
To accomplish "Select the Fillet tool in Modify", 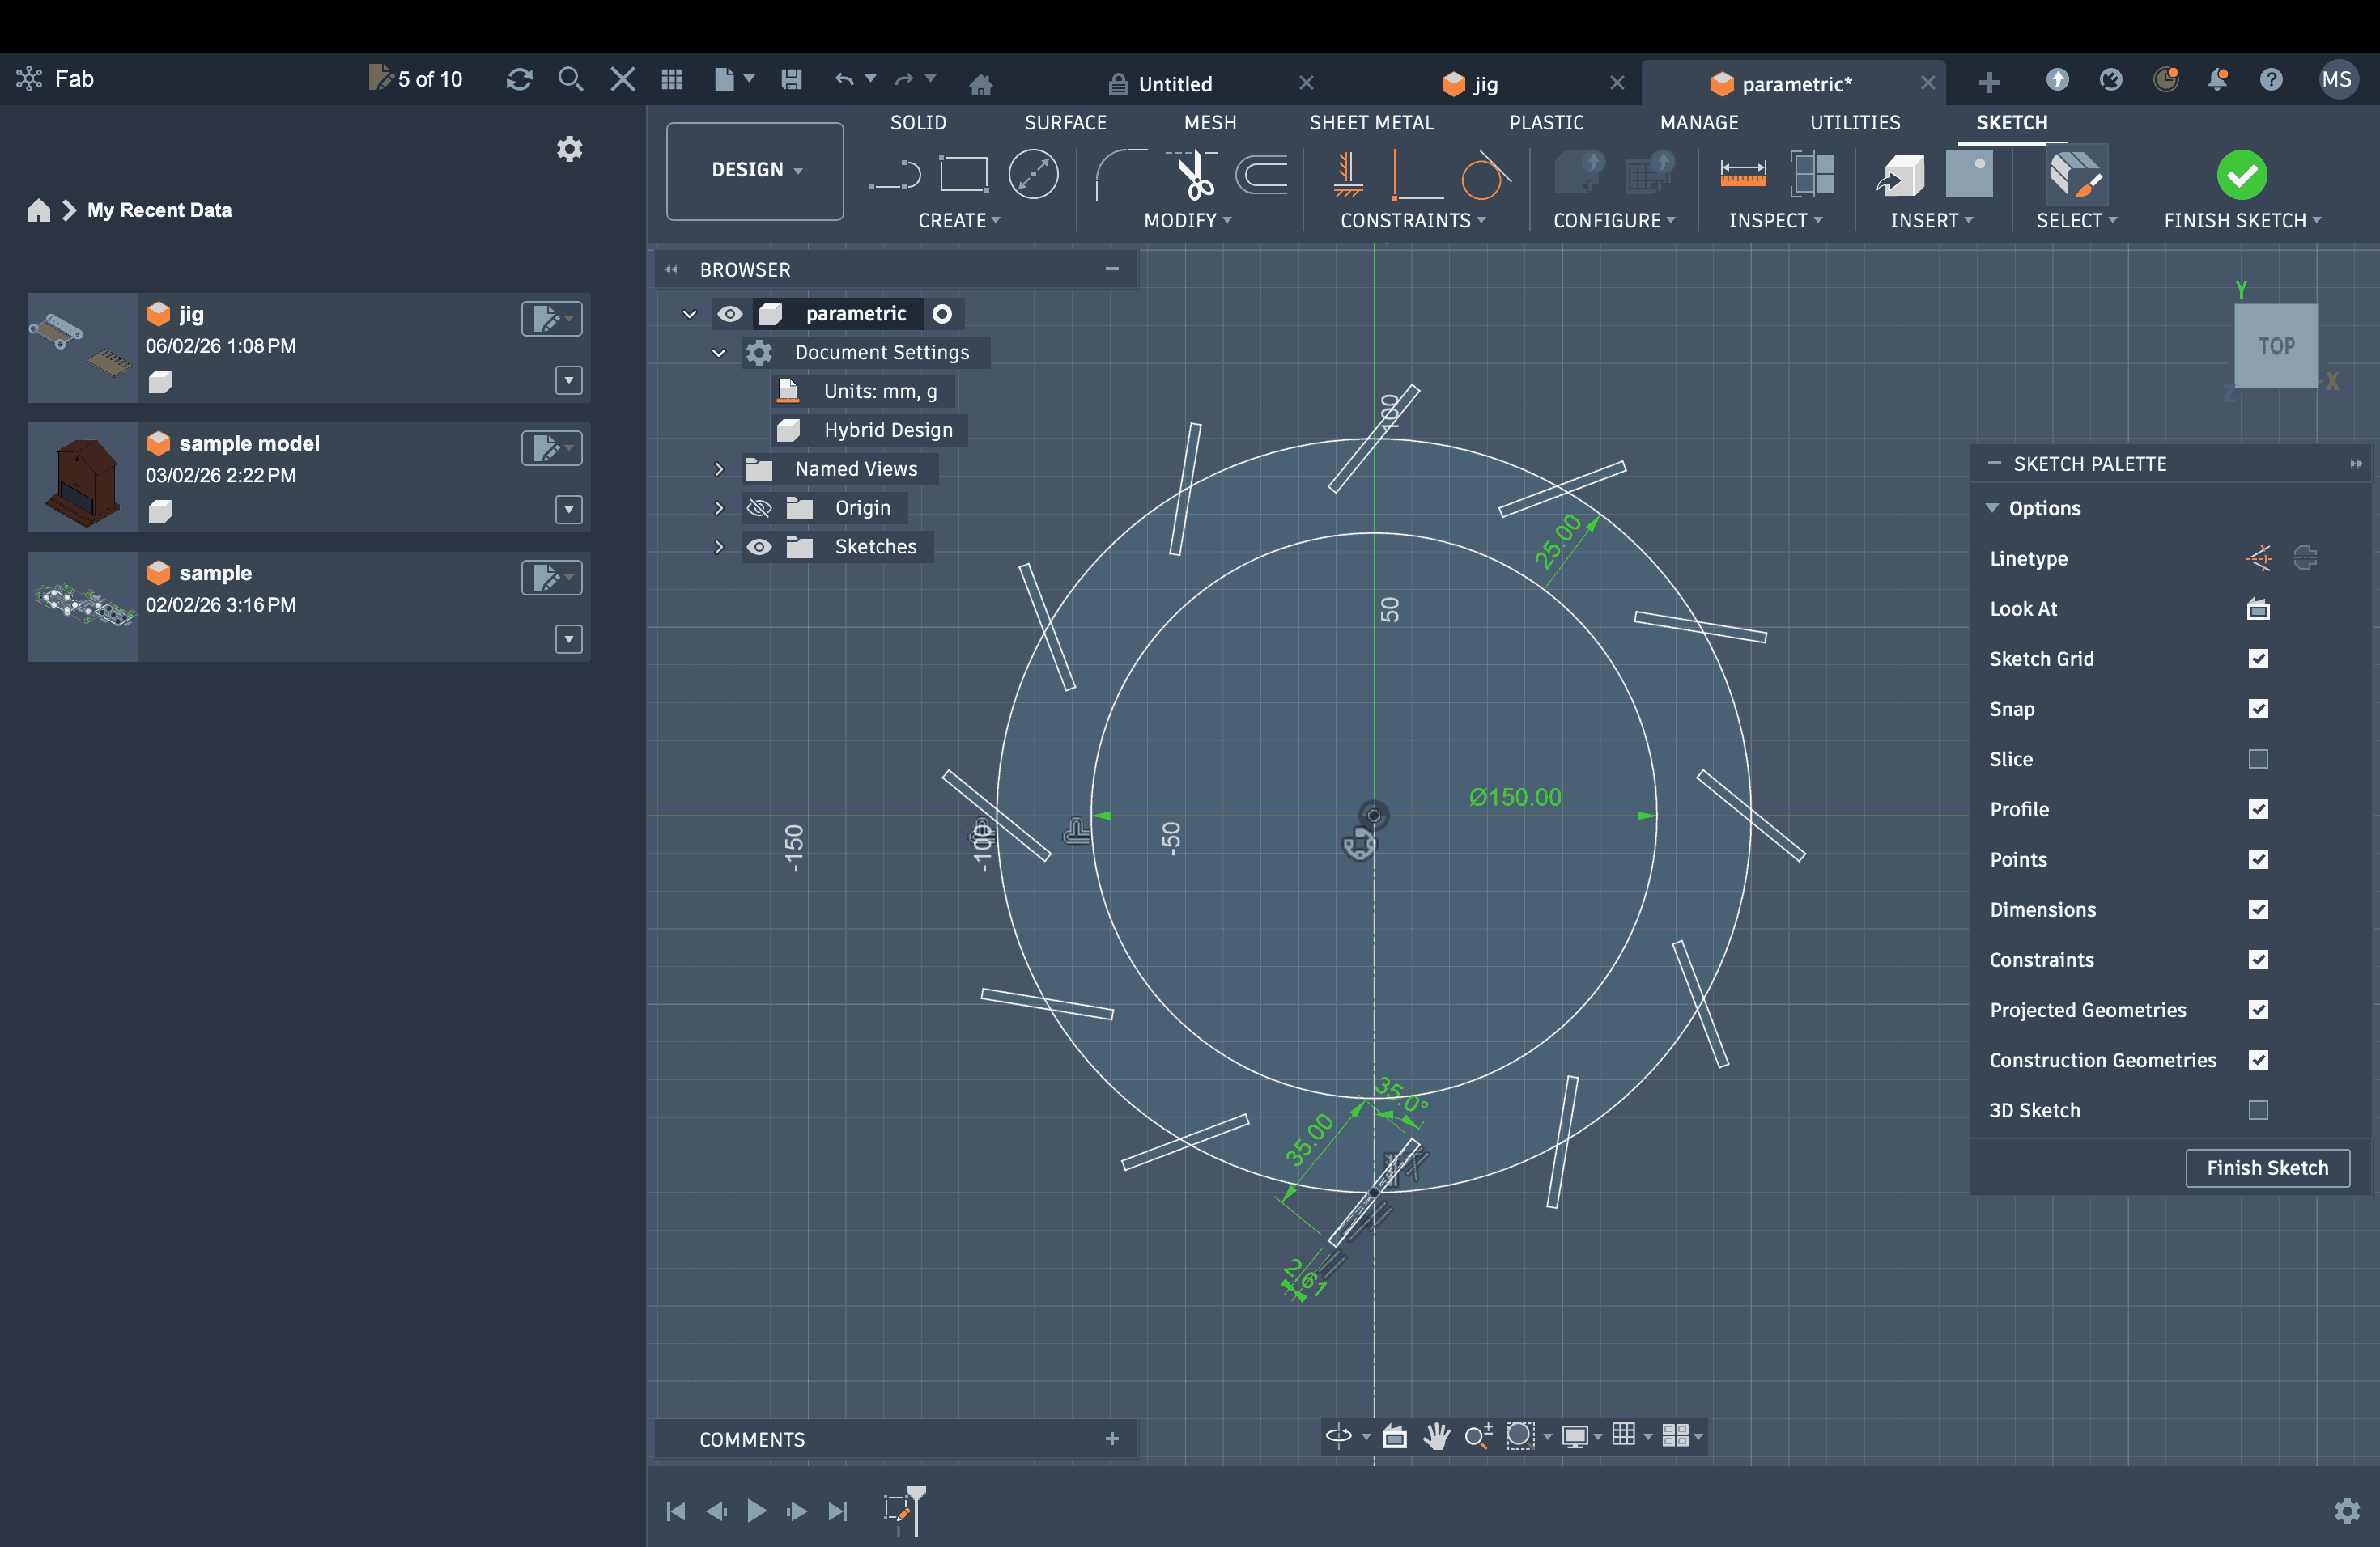I will [1119, 175].
